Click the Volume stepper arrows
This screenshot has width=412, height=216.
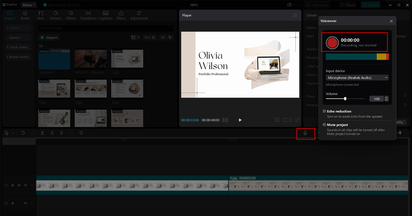(x=386, y=99)
